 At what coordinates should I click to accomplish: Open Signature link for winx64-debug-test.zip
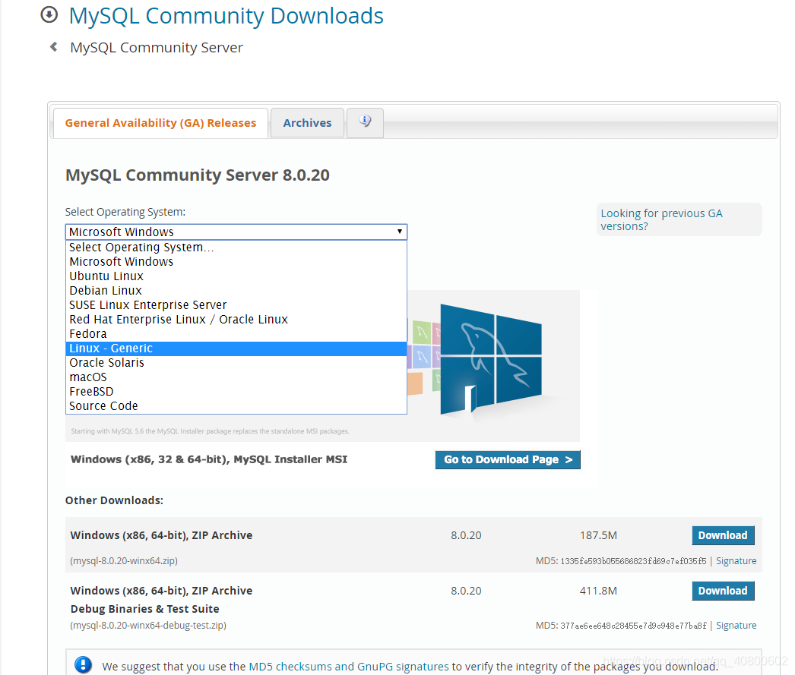tap(736, 626)
